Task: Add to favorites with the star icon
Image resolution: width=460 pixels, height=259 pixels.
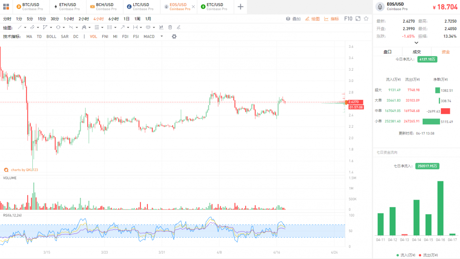Action: click(x=366, y=19)
